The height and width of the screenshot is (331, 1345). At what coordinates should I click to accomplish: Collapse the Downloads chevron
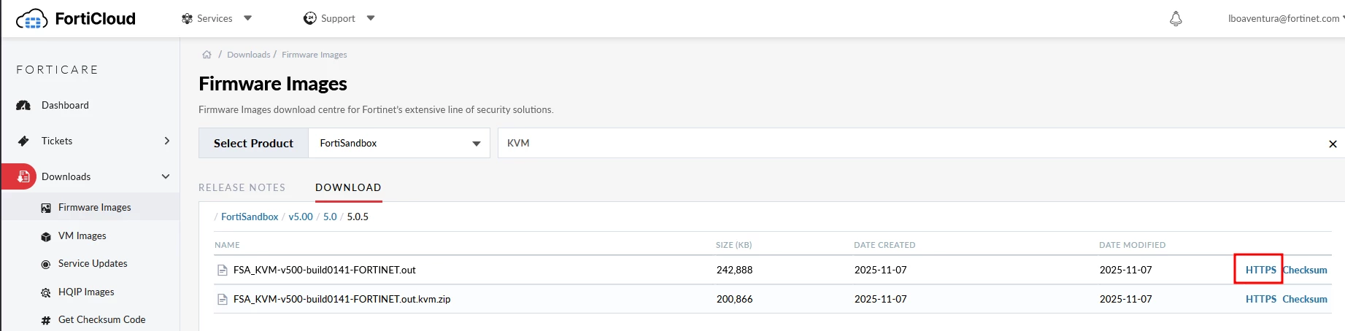166,176
